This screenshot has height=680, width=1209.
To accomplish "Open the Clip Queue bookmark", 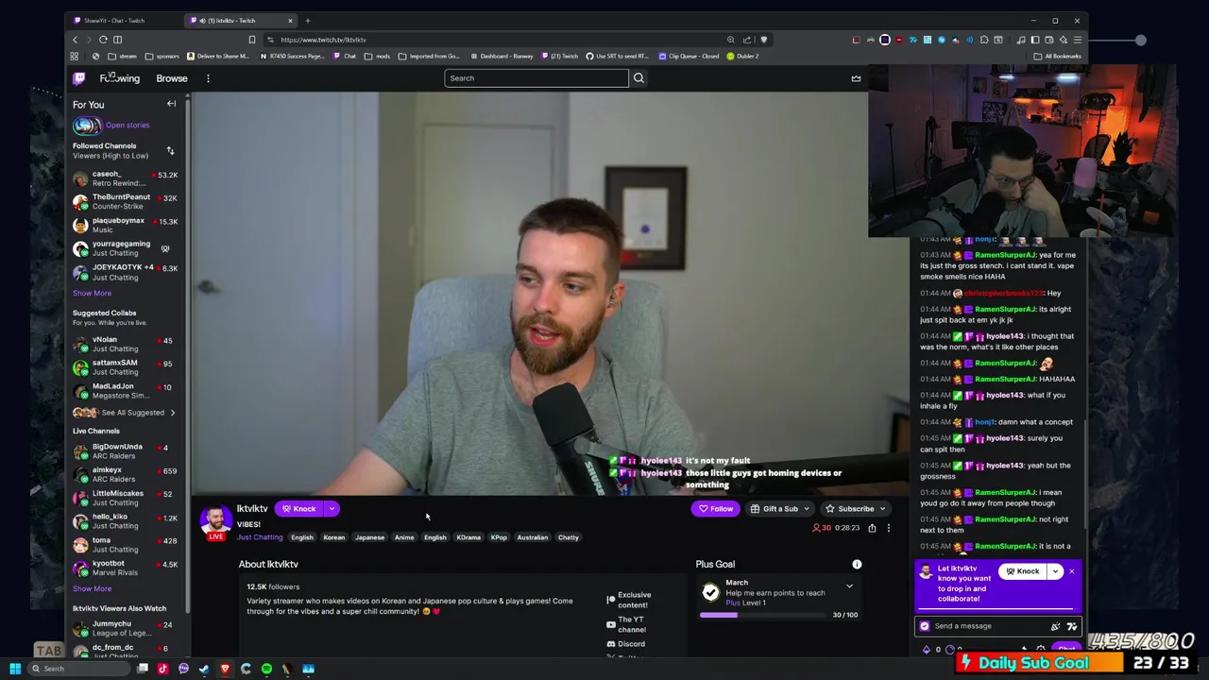I will [x=689, y=56].
